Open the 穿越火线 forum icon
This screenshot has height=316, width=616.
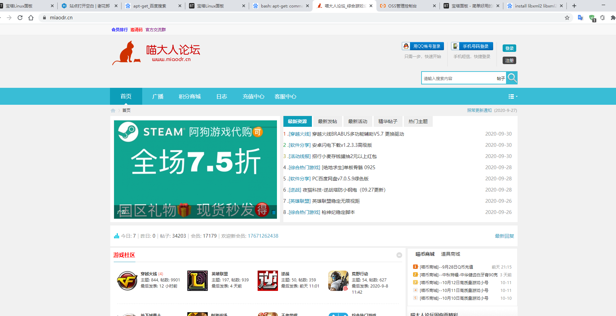coord(127,280)
